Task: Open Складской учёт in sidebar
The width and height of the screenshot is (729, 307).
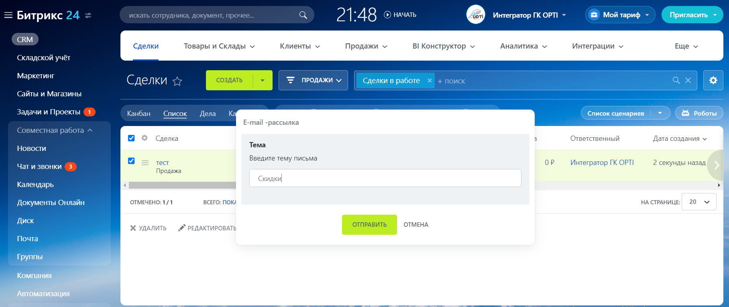Action: tap(43, 58)
